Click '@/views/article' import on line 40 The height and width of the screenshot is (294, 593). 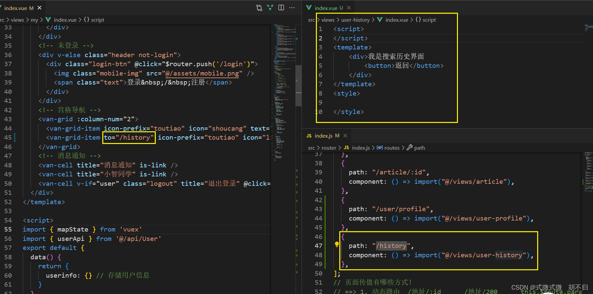(x=474, y=181)
